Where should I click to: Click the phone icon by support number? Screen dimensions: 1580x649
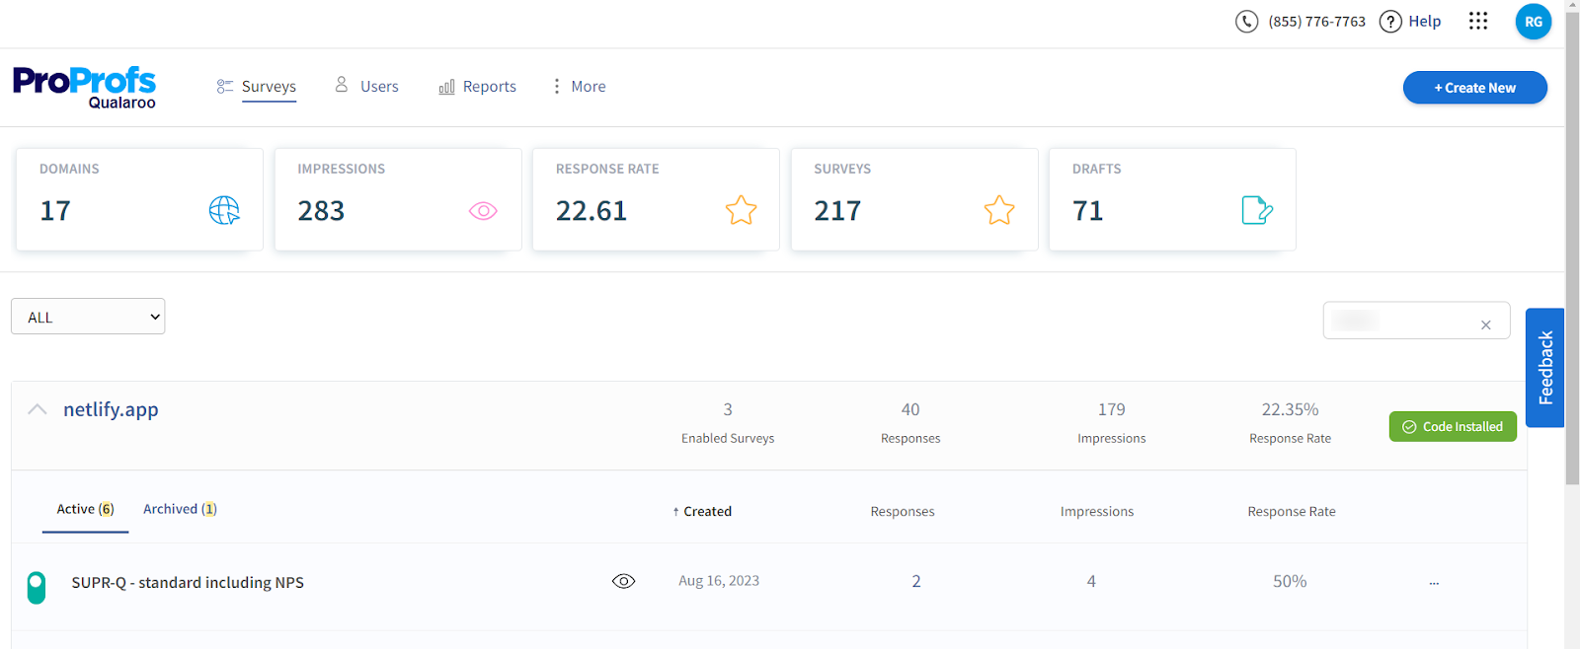[1246, 22]
